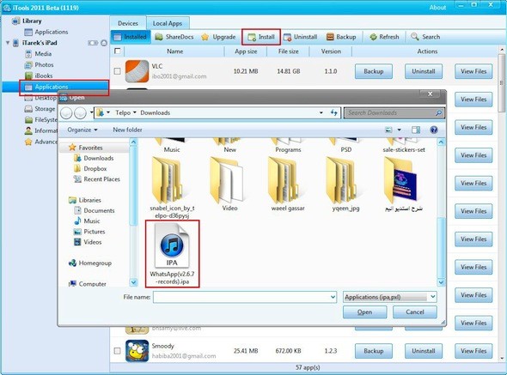Click the Cancel button in dialog
The height and width of the screenshot is (375, 507).
click(415, 312)
